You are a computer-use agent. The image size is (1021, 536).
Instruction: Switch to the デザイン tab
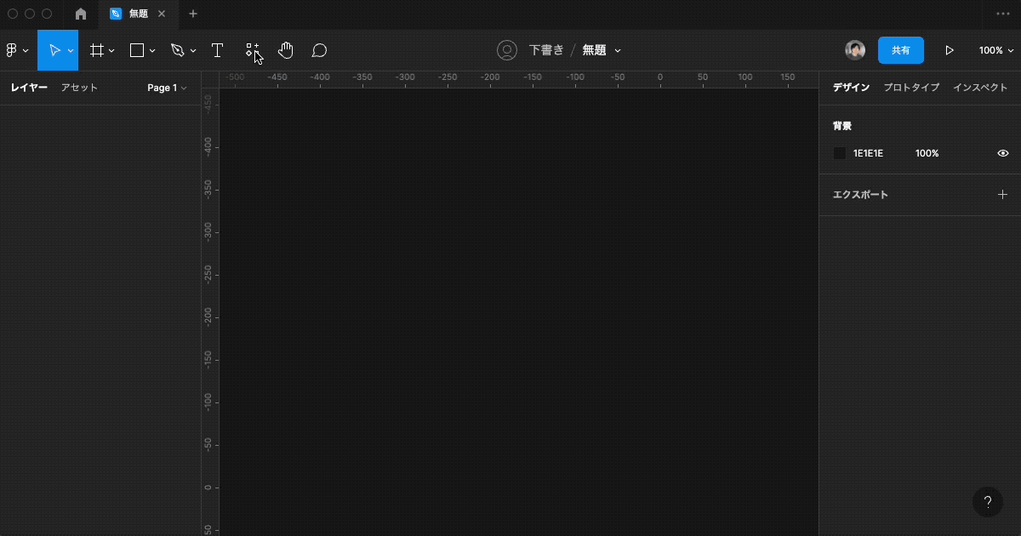click(851, 88)
